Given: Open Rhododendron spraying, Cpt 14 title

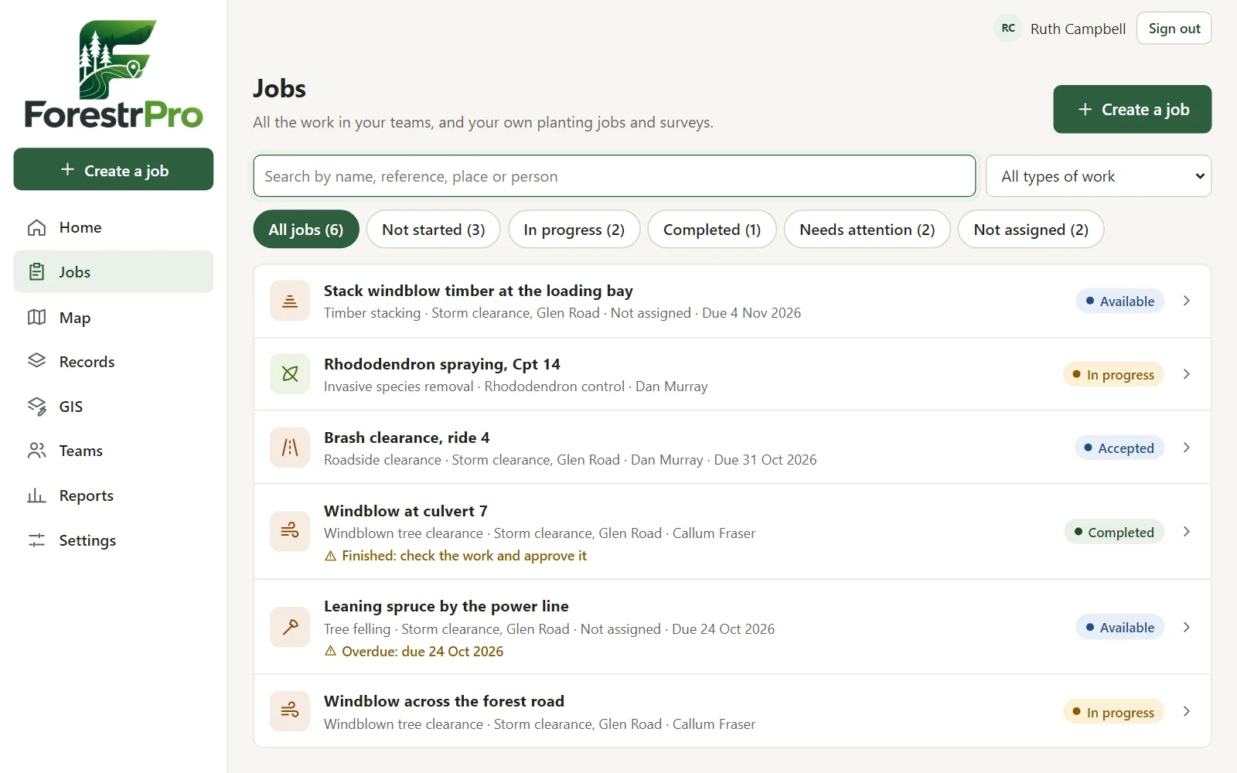Looking at the screenshot, I should (x=442, y=364).
